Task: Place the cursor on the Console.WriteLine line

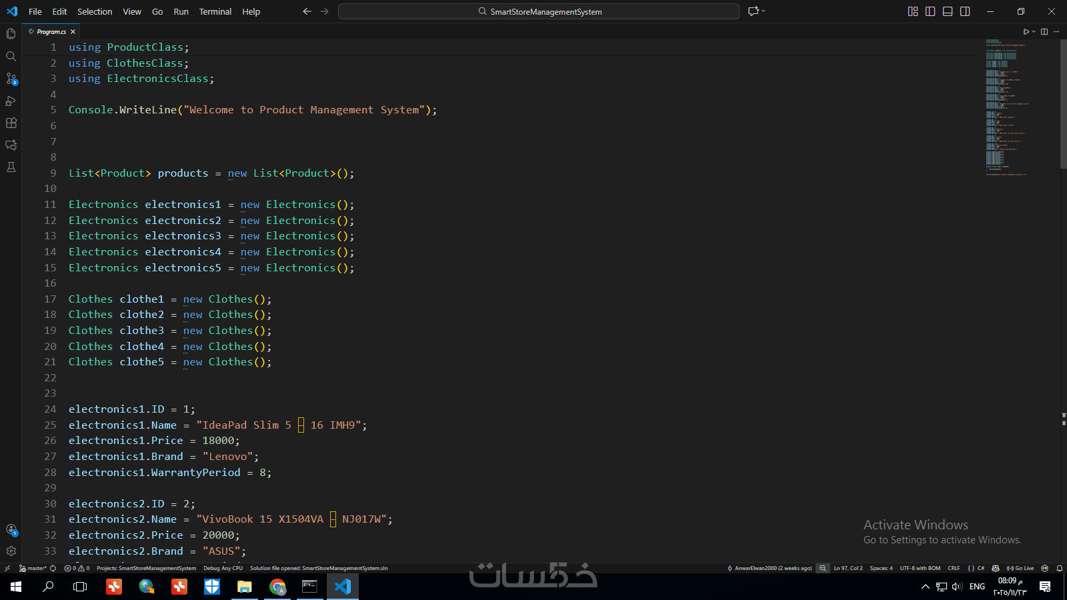Action: (x=253, y=110)
